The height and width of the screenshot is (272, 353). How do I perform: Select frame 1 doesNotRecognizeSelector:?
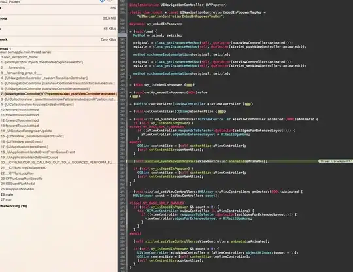click(42, 62)
